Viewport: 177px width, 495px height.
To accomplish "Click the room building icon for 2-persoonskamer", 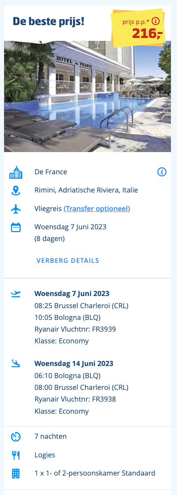I will (x=16, y=474).
